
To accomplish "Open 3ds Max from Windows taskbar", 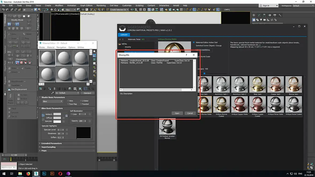I will point(36,174).
